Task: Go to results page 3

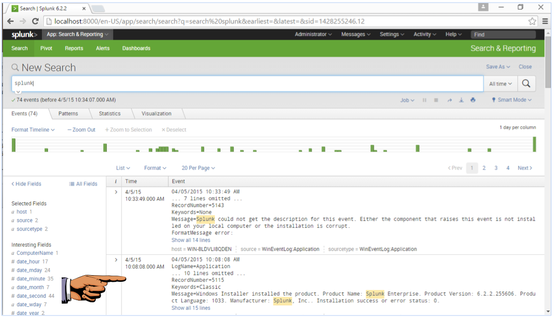Action: pos(496,168)
